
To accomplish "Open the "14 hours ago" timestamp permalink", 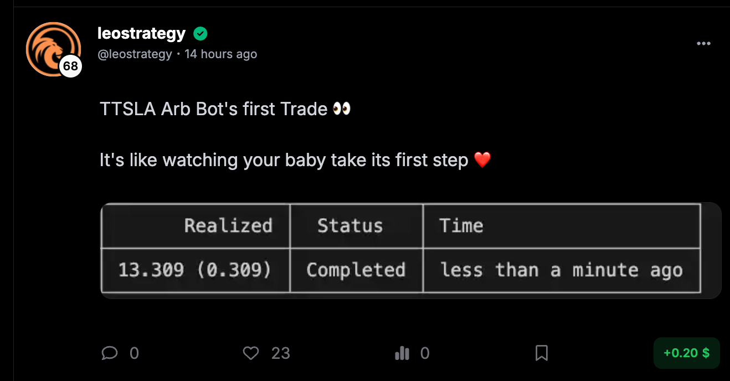I will point(220,54).
